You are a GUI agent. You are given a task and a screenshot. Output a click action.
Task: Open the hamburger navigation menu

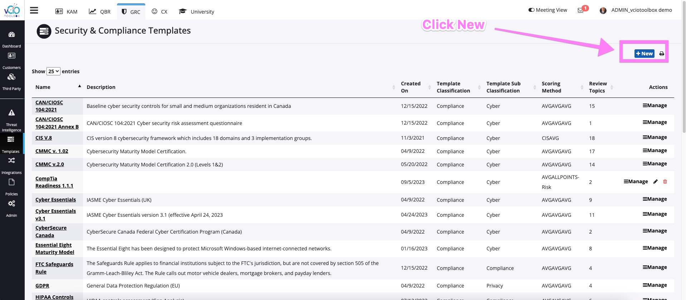pos(34,10)
